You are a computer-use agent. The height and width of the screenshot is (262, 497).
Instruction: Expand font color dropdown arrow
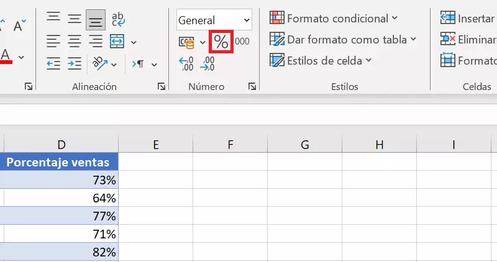(x=21, y=58)
